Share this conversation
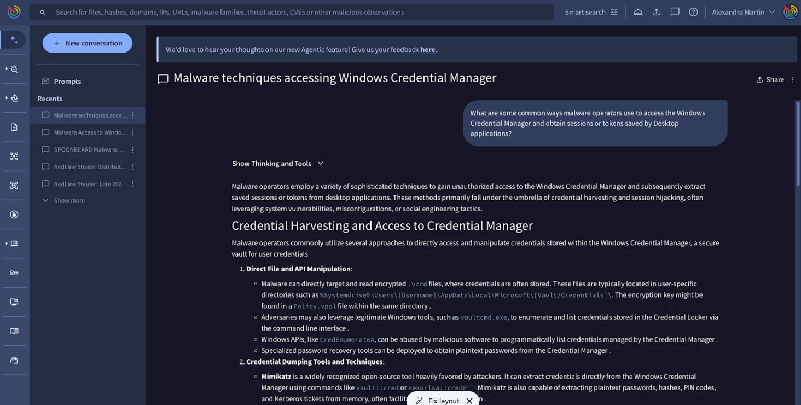The image size is (801, 405). point(770,79)
